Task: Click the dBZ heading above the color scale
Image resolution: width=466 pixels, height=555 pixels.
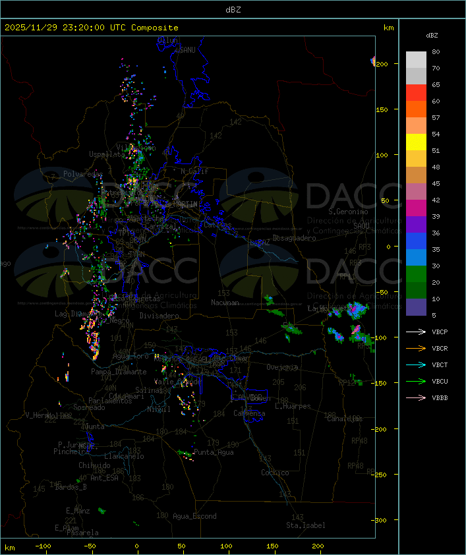Action: [432, 36]
